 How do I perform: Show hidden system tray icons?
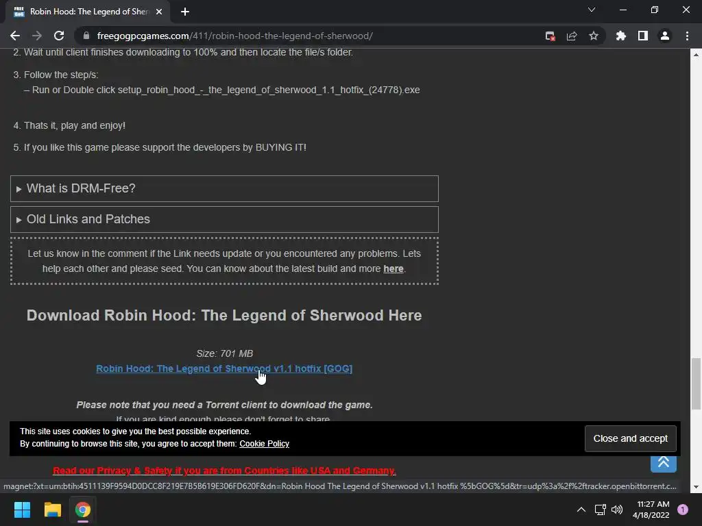click(x=581, y=510)
